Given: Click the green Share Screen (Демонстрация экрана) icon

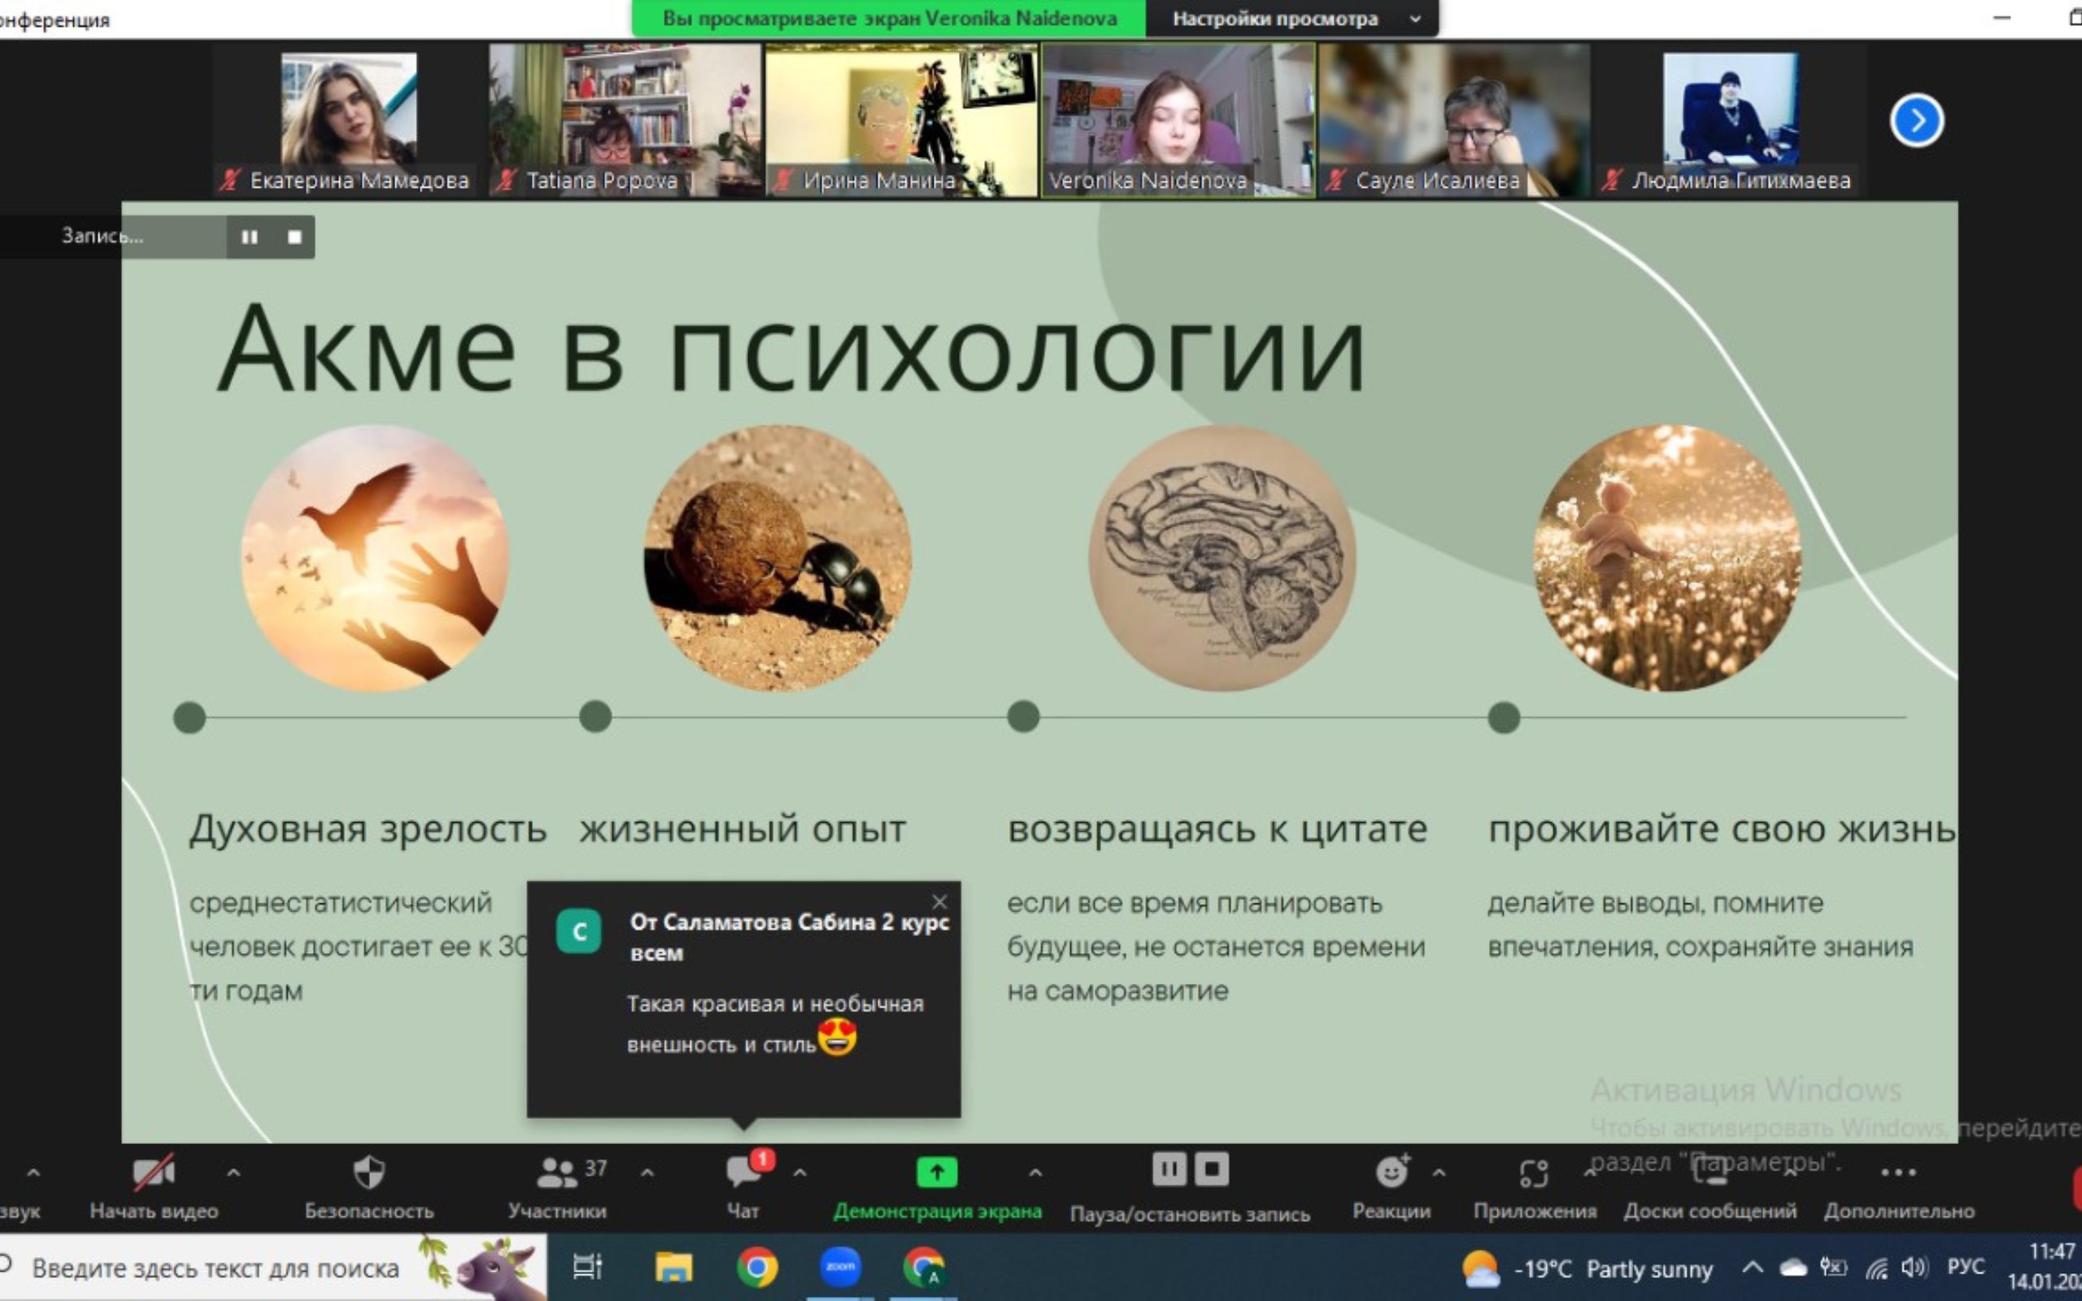Looking at the screenshot, I should point(936,1172).
